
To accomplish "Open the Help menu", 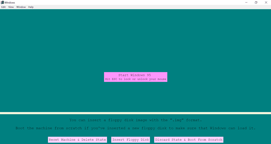I will [31, 7].
